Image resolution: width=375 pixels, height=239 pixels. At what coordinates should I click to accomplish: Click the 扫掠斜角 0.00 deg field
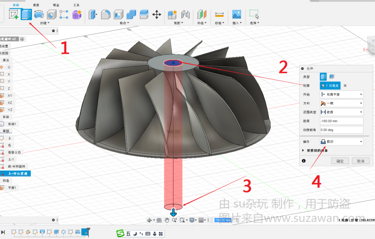click(342, 130)
